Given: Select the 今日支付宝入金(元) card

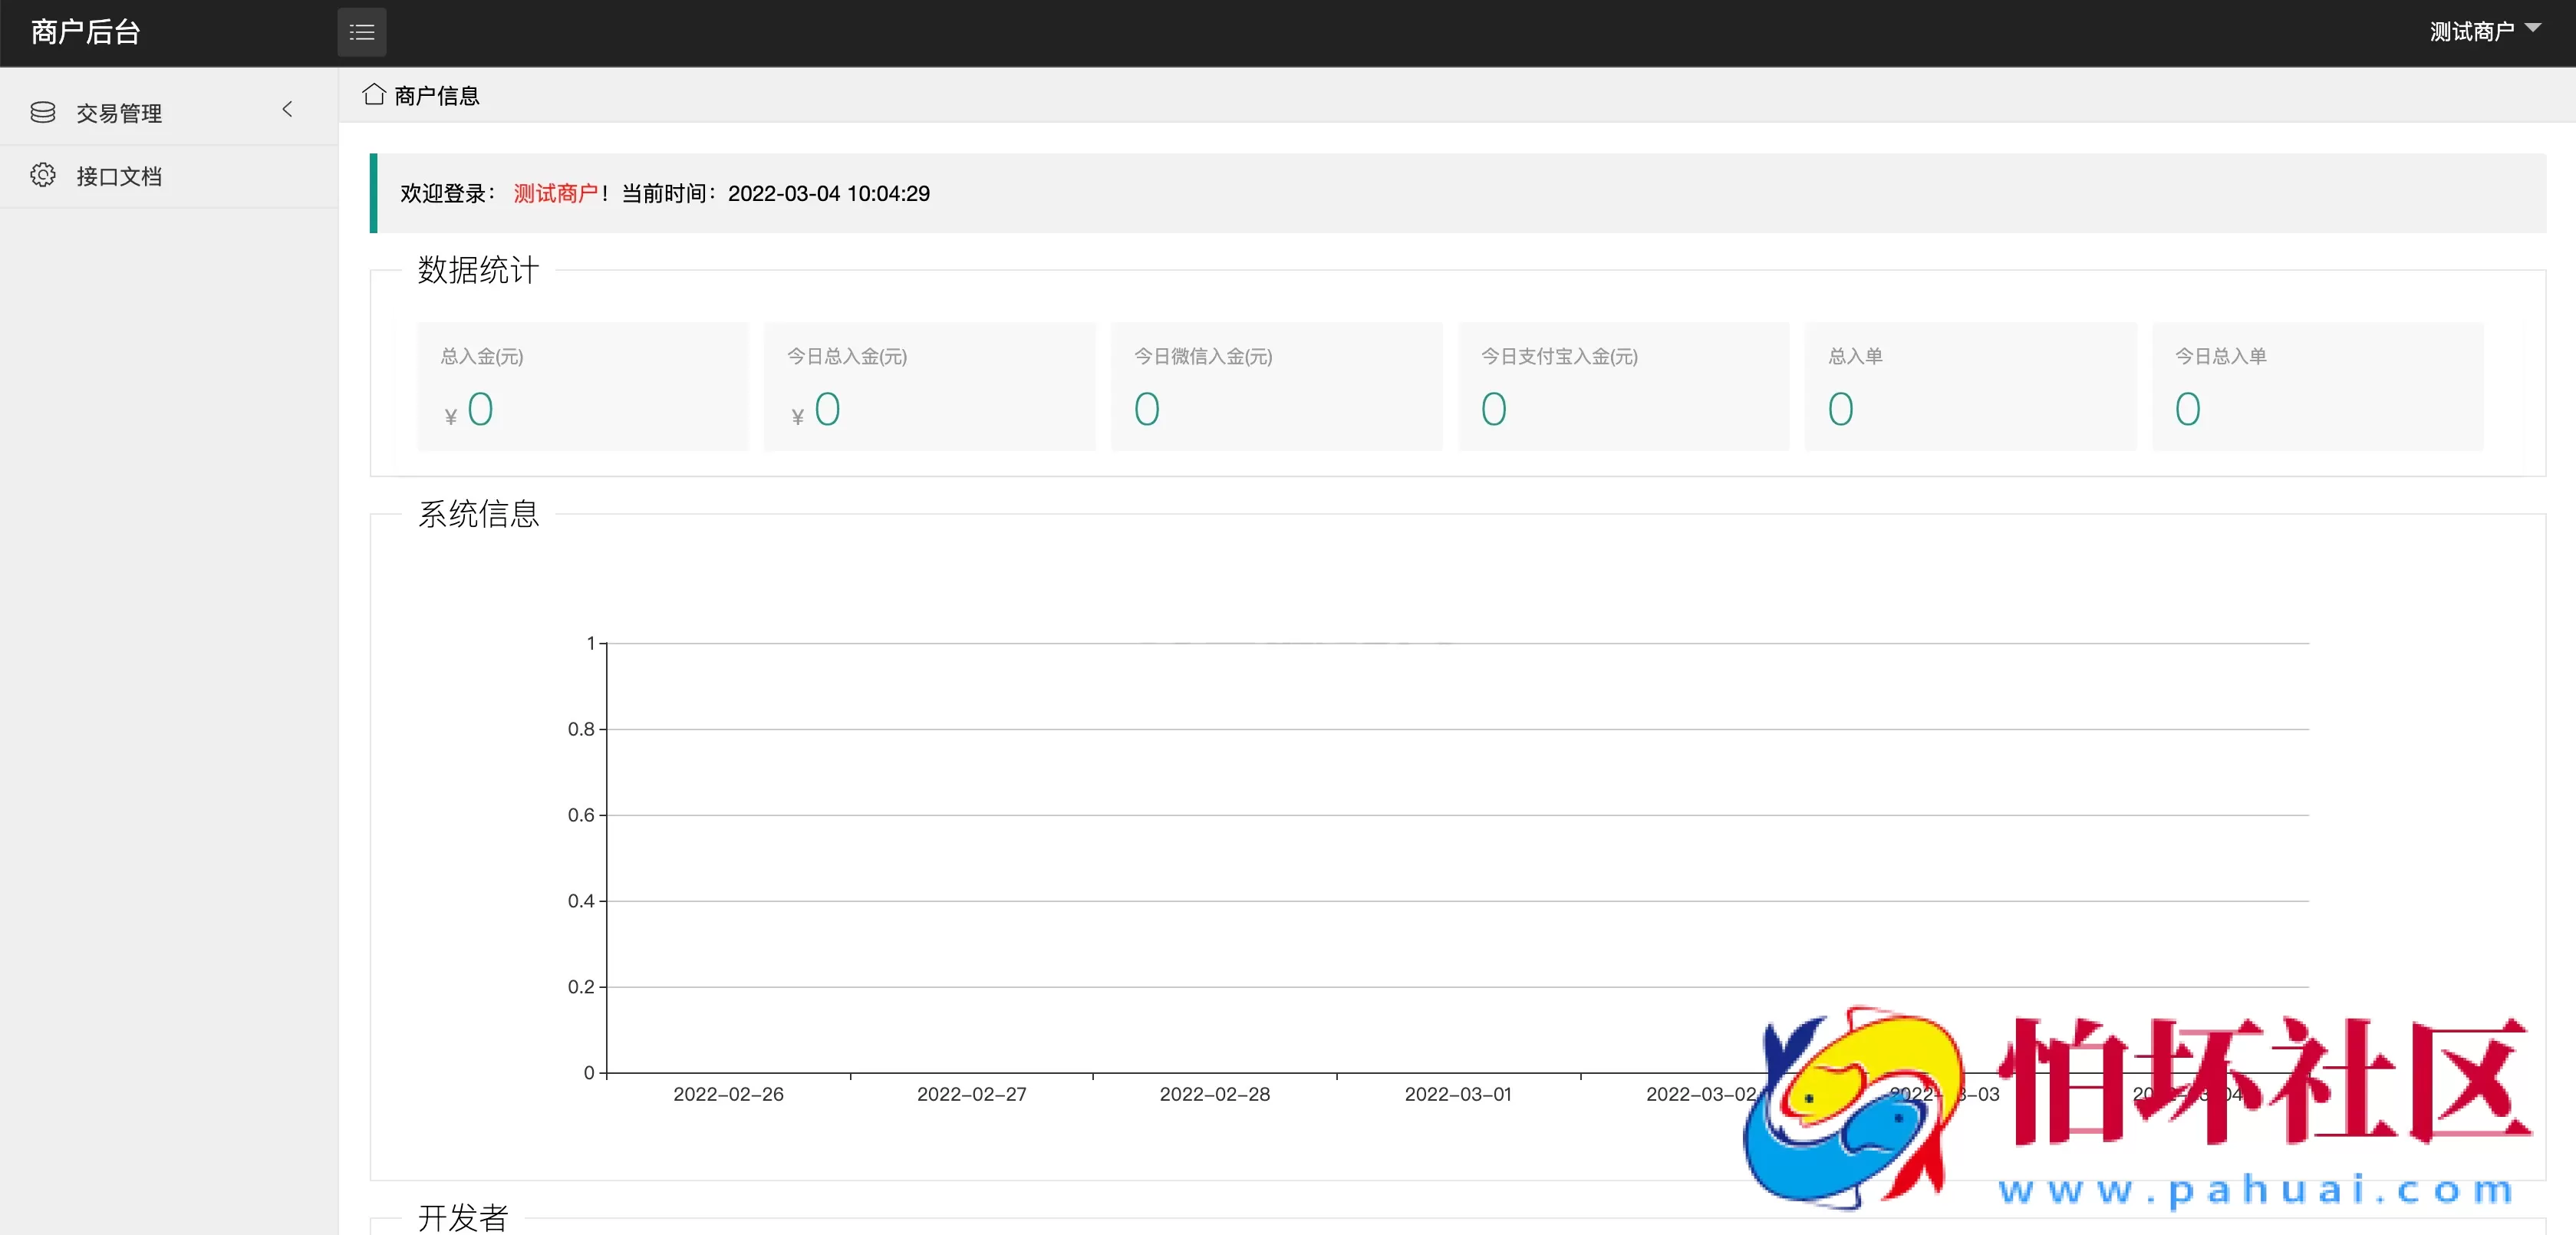Looking at the screenshot, I should pyautogui.click(x=1623, y=385).
